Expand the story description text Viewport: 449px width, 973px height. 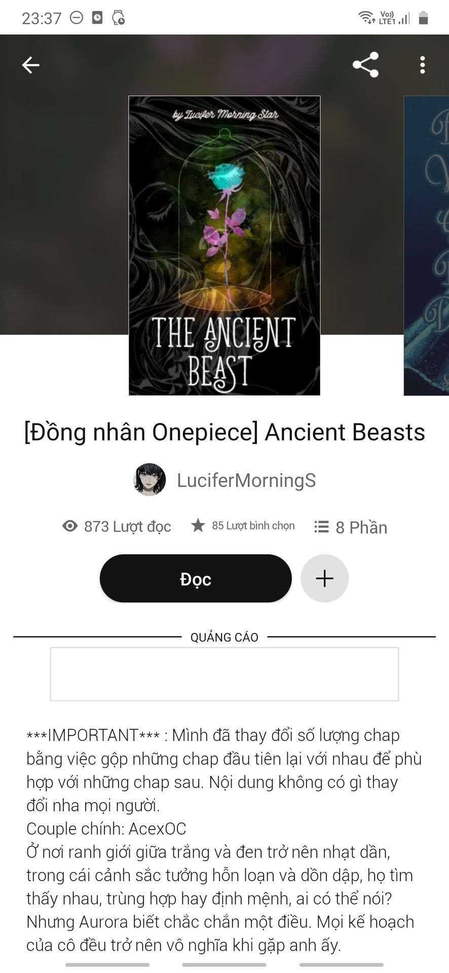pyautogui.click(x=224, y=840)
